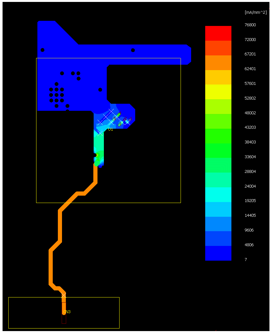Viewport: 272px width, 333px height.
Task: Click the via hole in the right copper arm
Action: tap(133, 50)
